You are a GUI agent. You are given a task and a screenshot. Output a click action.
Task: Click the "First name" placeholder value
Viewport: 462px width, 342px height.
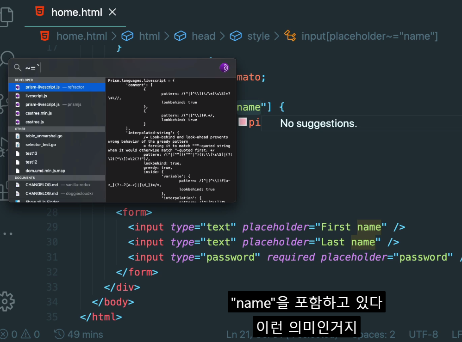point(350,227)
